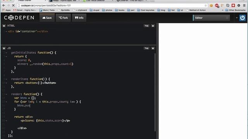Click the red badge extension icon
248x139 pixels.
[x=217, y=6]
